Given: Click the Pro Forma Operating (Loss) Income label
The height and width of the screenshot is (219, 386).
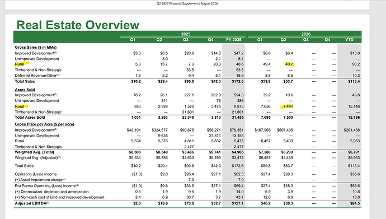Looking at the screenshot, I should pos(47,186).
